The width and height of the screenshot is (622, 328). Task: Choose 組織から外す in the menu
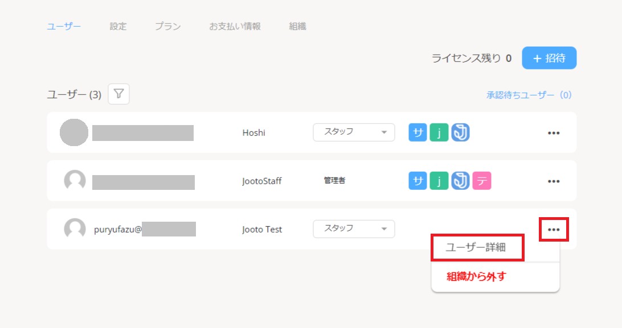click(x=477, y=277)
